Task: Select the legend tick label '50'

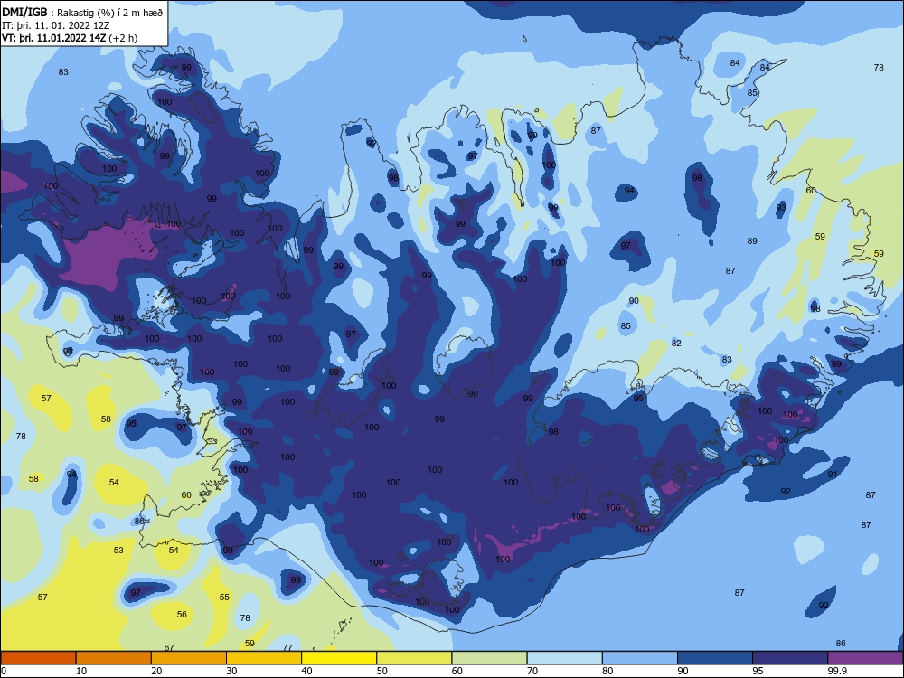Action: 381,671
